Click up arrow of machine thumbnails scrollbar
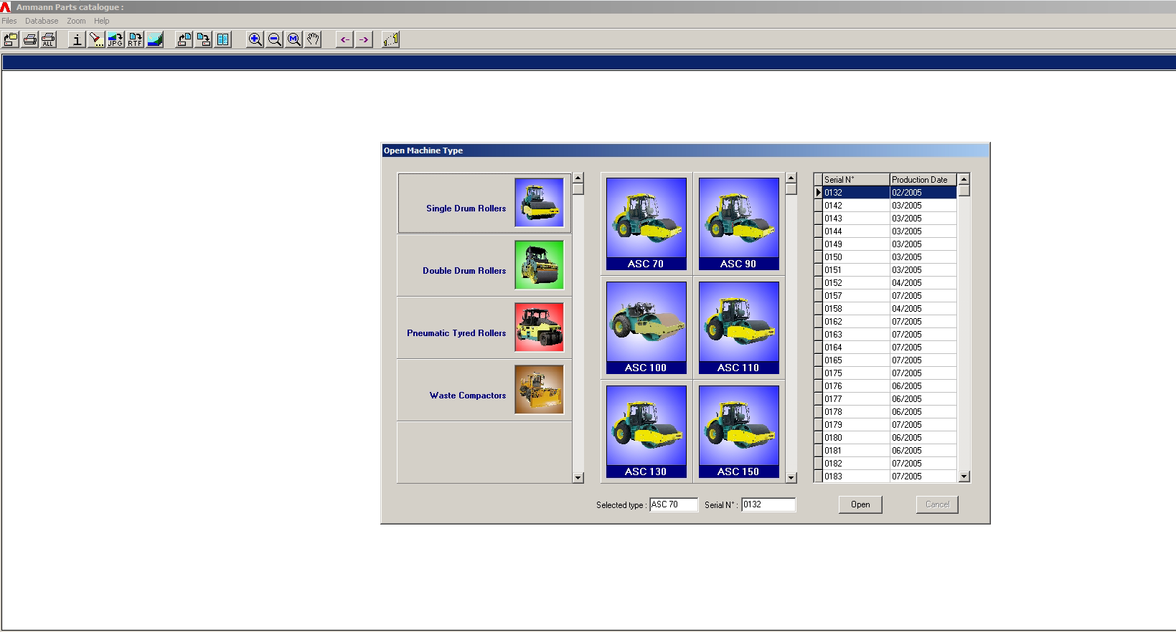 (x=791, y=178)
